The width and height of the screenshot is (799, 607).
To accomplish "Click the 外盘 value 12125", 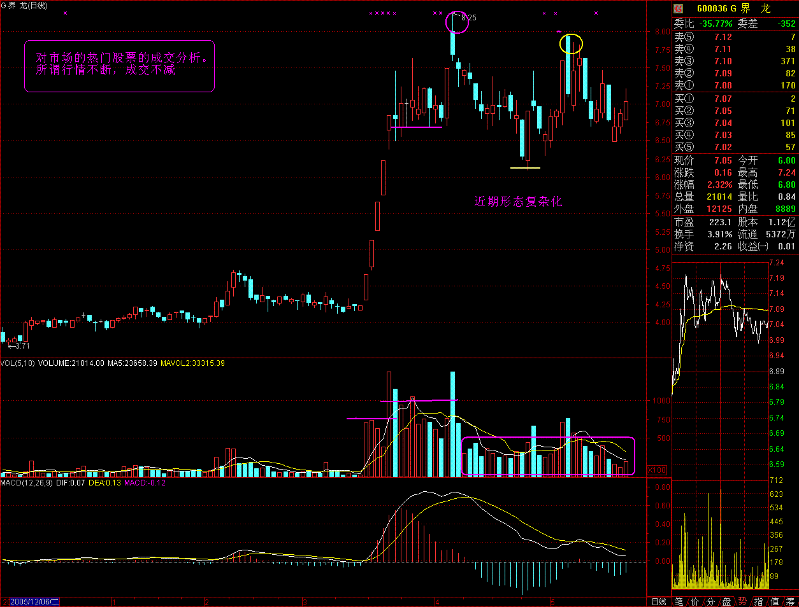I will 719,209.
